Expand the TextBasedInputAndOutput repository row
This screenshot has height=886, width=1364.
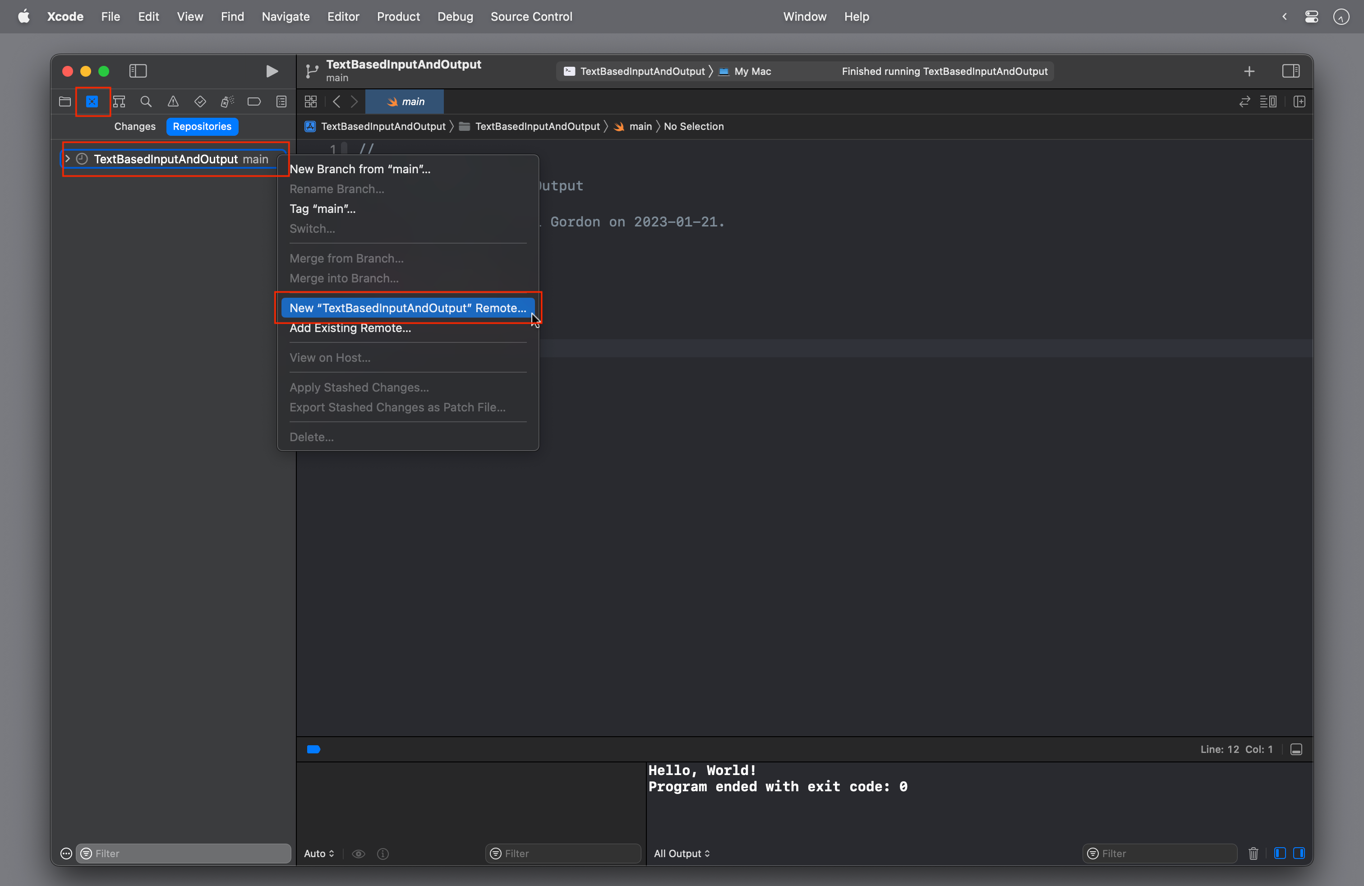[x=67, y=159]
